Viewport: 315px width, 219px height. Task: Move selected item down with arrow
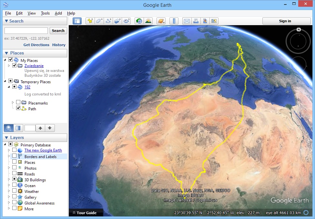pyautogui.click(x=50, y=128)
